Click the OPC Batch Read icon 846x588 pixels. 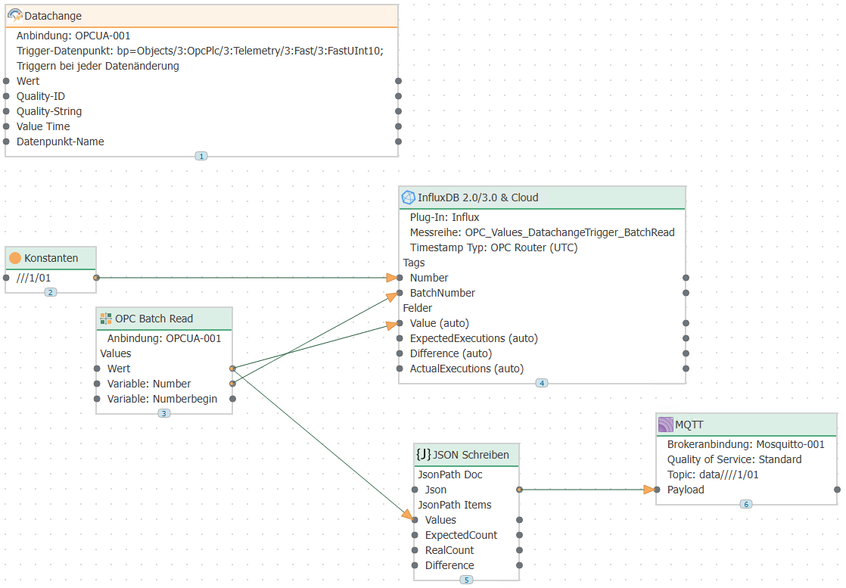(x=106, y=319)
